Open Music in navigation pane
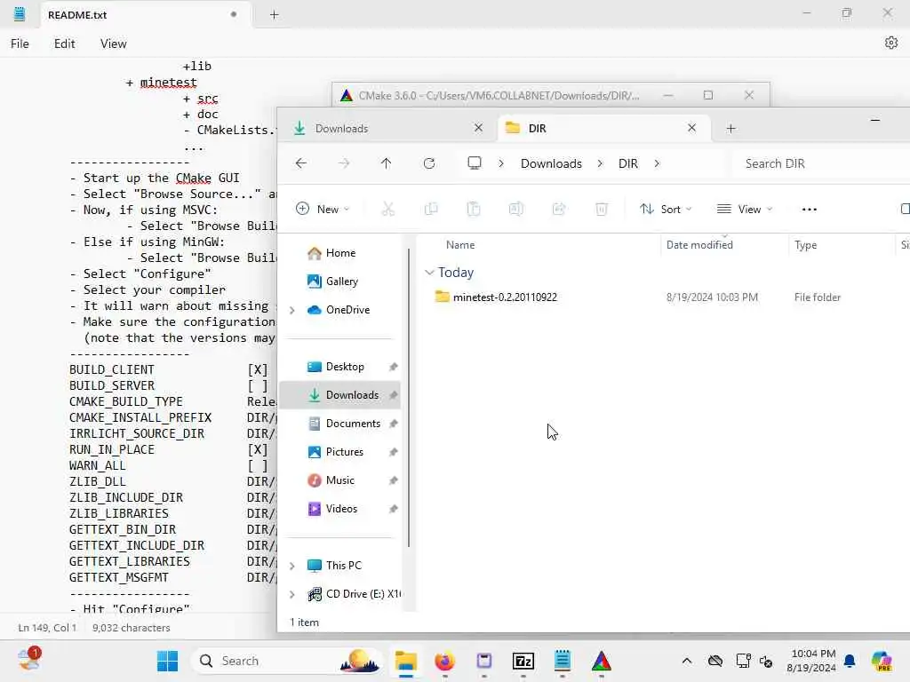This screenshot has width=910, height=682. [340, 480]
